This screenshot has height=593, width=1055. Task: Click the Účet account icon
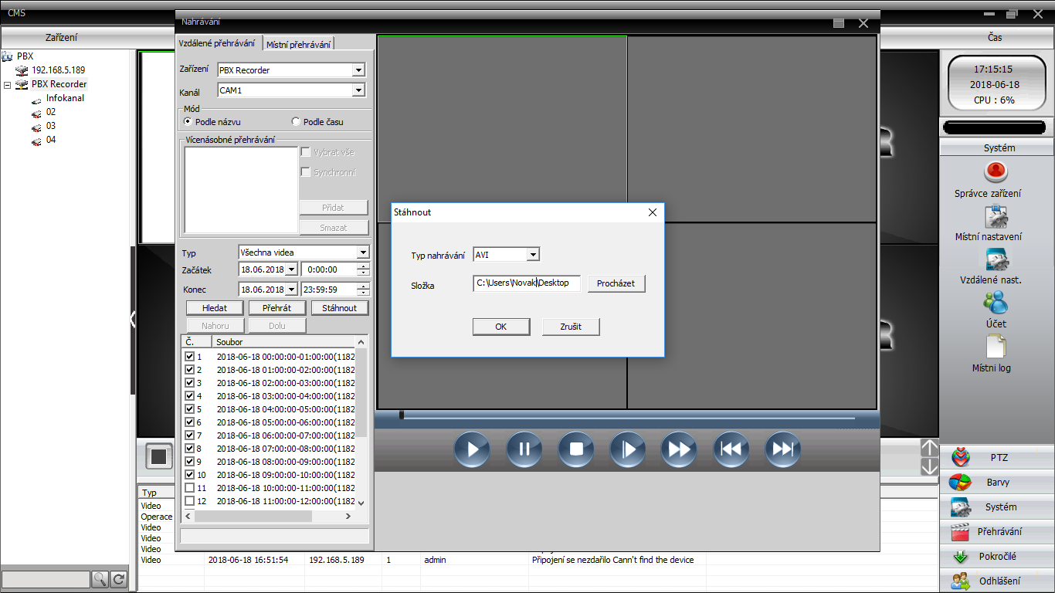(x=996, y=303)
